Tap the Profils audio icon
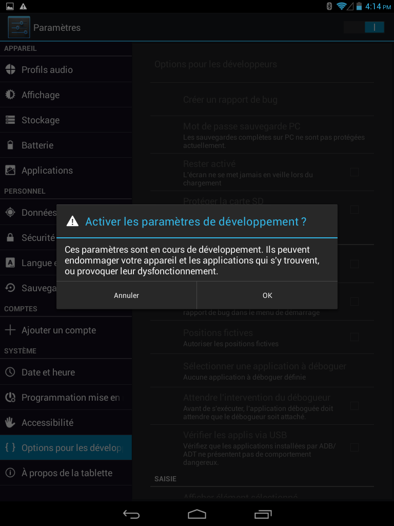Viewport: 394px width, 526px height. pyautogui.click(x=10, y=69)
